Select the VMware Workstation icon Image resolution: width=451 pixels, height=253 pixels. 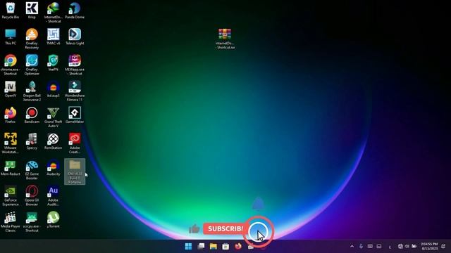click(11, 143)
